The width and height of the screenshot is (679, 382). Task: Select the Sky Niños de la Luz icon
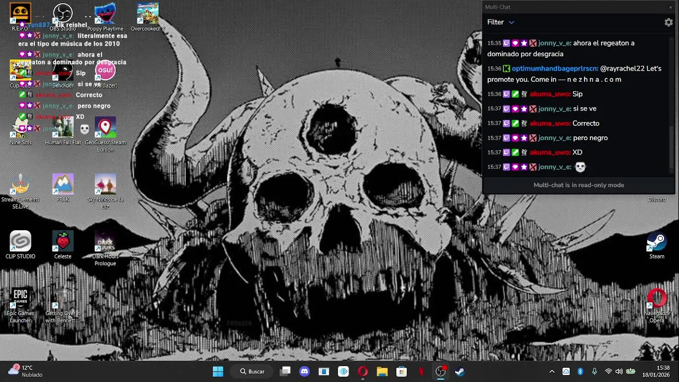click(105, 192)
